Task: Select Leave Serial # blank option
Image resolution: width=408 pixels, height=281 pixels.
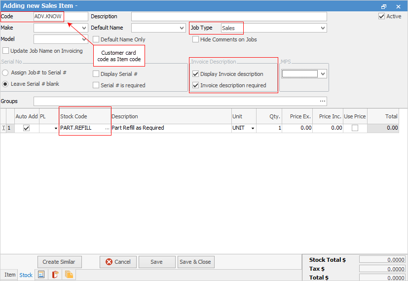Action: [5, 84]
